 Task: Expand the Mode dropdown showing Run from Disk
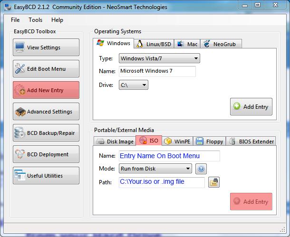(x=155, y=169)
